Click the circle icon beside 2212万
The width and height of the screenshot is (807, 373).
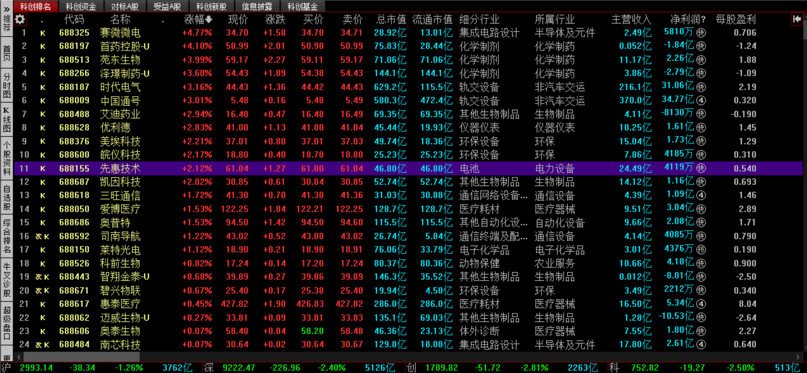701,290
